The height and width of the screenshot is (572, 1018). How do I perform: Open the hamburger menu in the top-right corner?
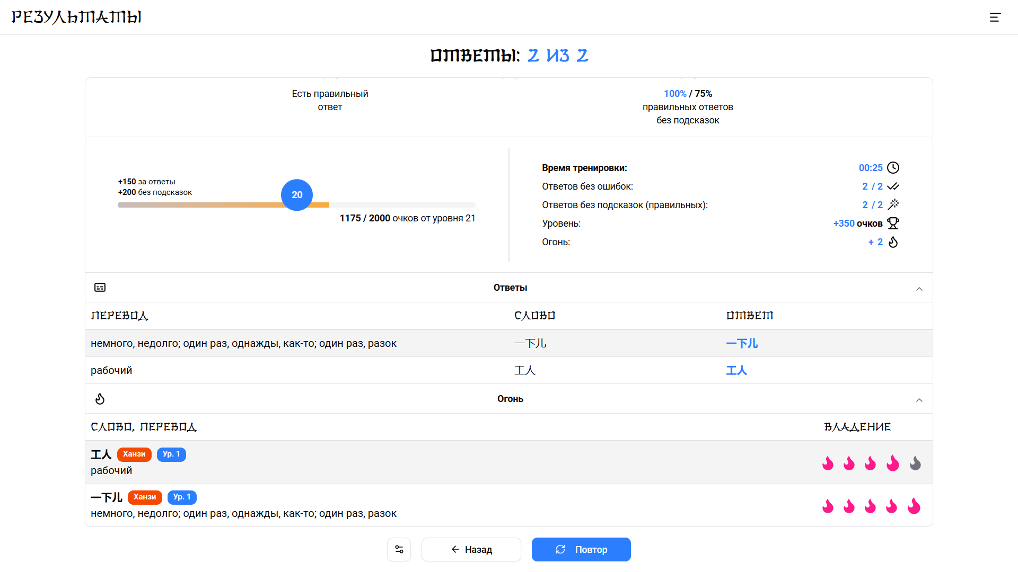coord(994,17)
